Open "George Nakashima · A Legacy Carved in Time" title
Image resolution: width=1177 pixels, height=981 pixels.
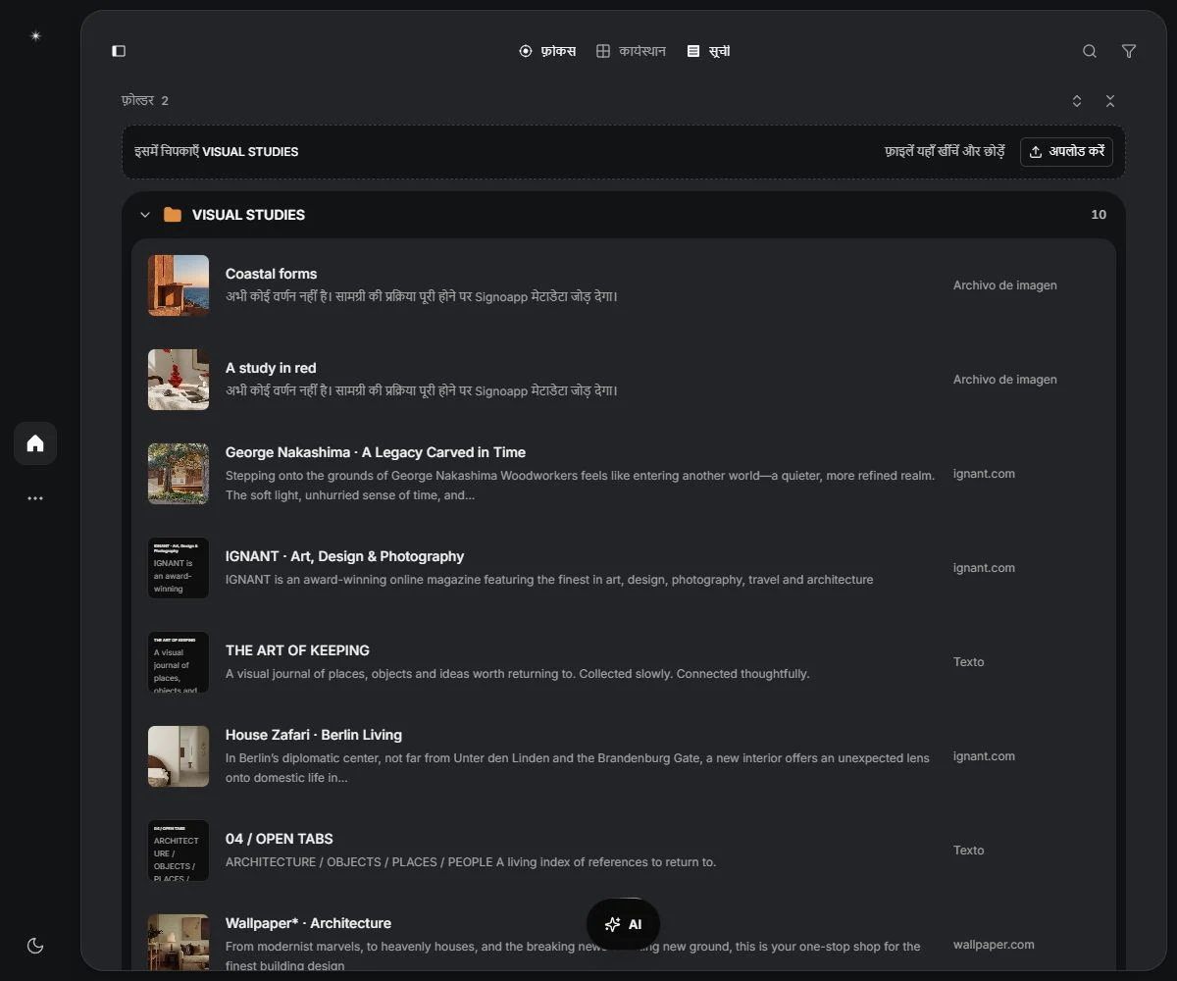pyautogui.click(x=376, y=452)
